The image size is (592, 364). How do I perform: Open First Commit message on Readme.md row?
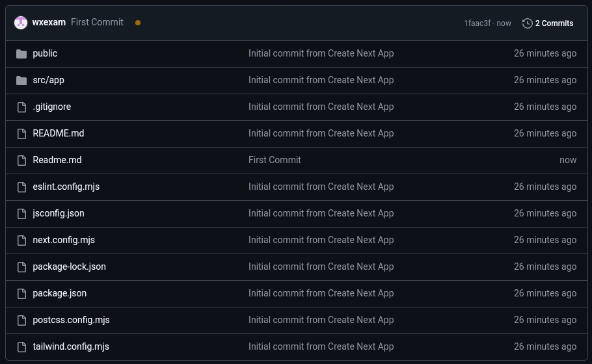(x=275, y=160)
